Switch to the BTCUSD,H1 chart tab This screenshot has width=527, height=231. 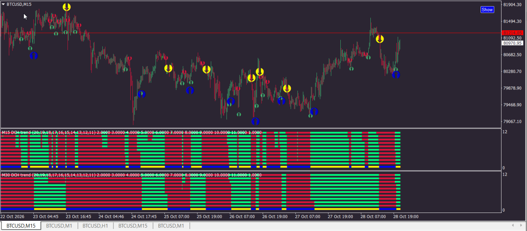coord(95,226)
